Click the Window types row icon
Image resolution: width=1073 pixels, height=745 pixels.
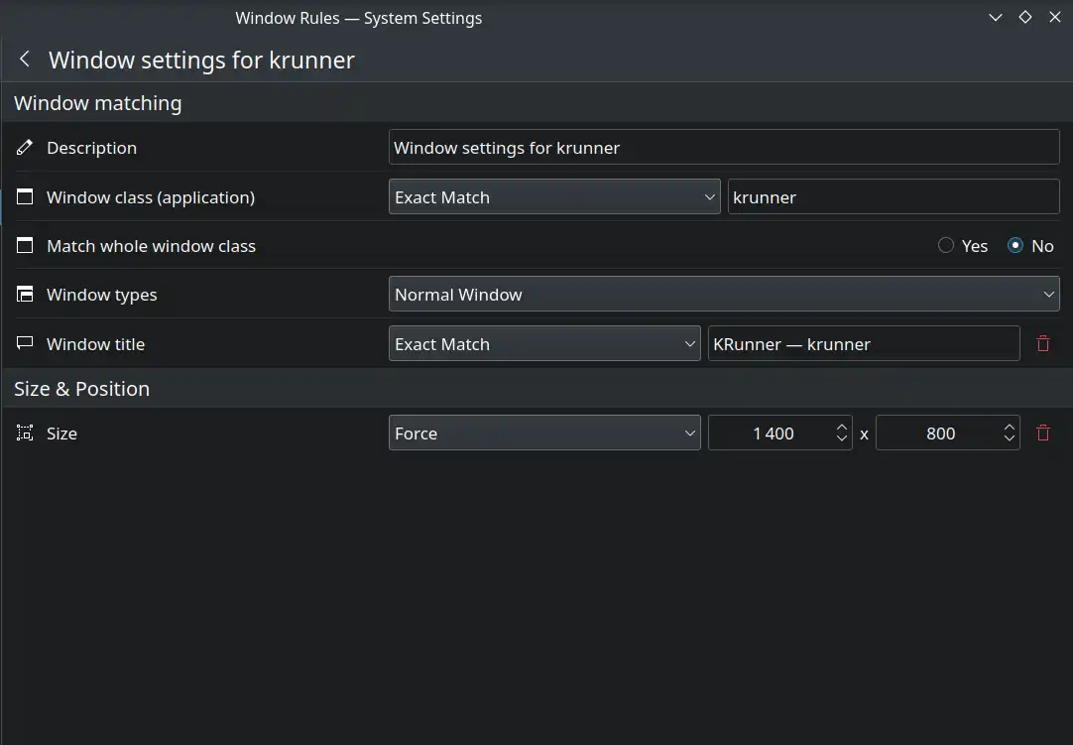25,295
